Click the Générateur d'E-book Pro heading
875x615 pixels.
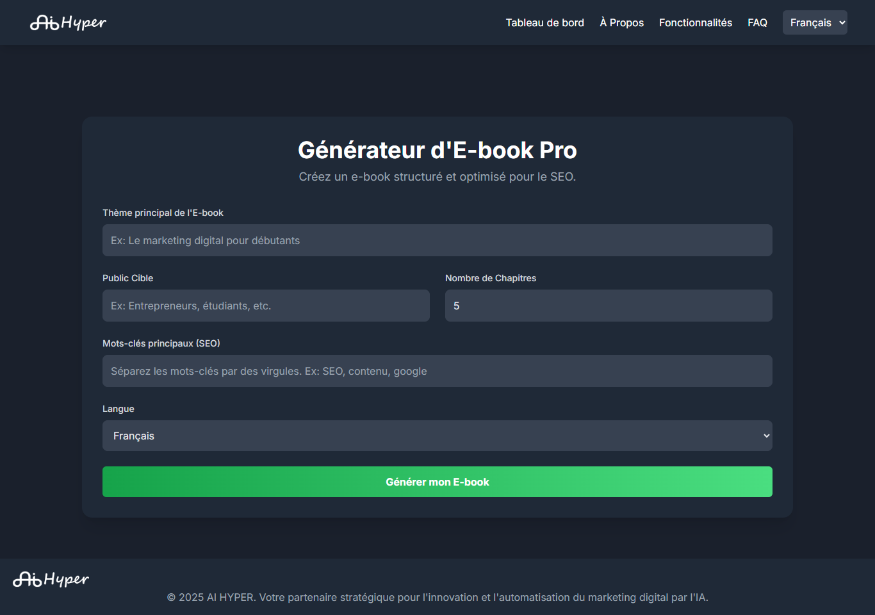point(437,150)
